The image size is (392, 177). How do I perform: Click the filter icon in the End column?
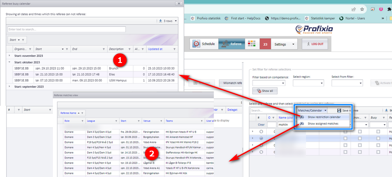pyautogui.click(x=104, y=49)
